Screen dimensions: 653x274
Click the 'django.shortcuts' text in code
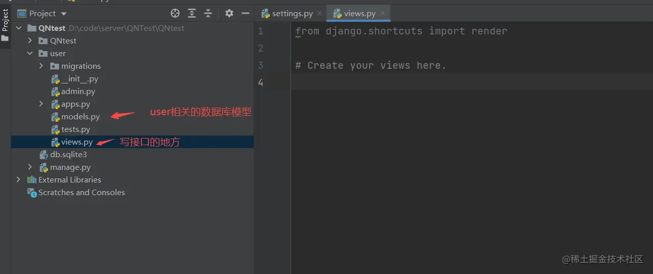pos(374,31)
